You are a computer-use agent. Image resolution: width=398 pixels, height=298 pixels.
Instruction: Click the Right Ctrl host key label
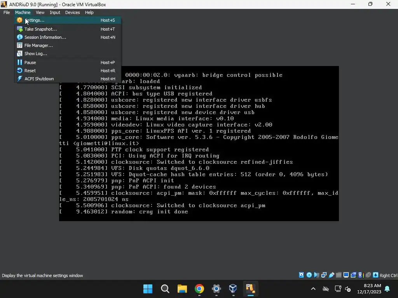point(388,275)
